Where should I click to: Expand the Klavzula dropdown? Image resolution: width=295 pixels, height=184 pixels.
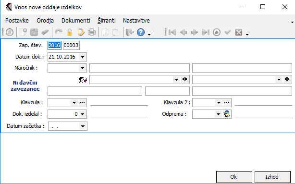click(74, 102)
